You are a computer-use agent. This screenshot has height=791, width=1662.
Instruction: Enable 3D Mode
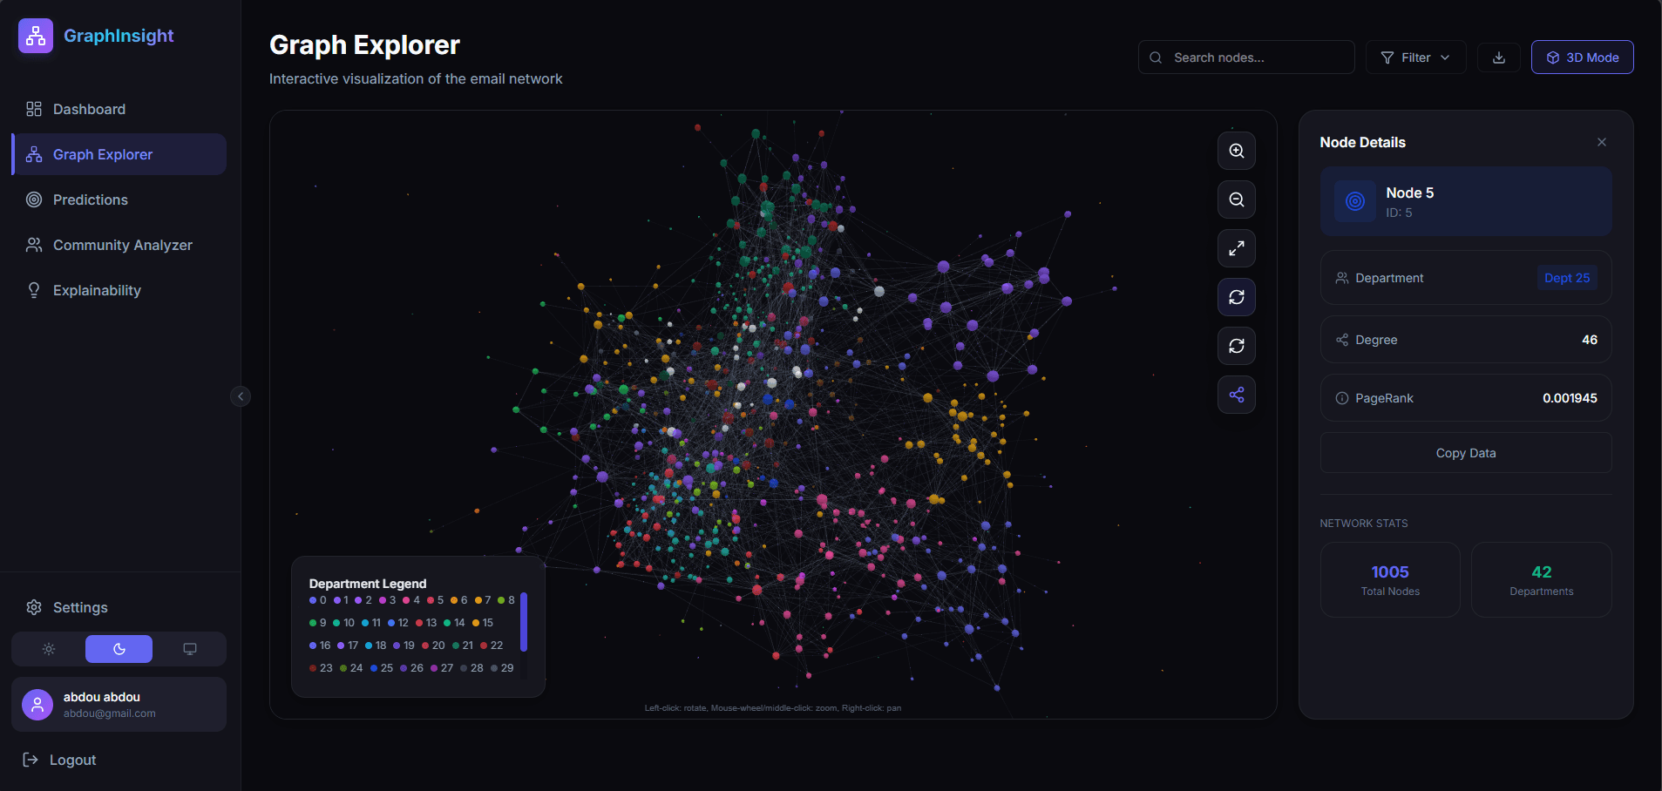(1582, 57)
